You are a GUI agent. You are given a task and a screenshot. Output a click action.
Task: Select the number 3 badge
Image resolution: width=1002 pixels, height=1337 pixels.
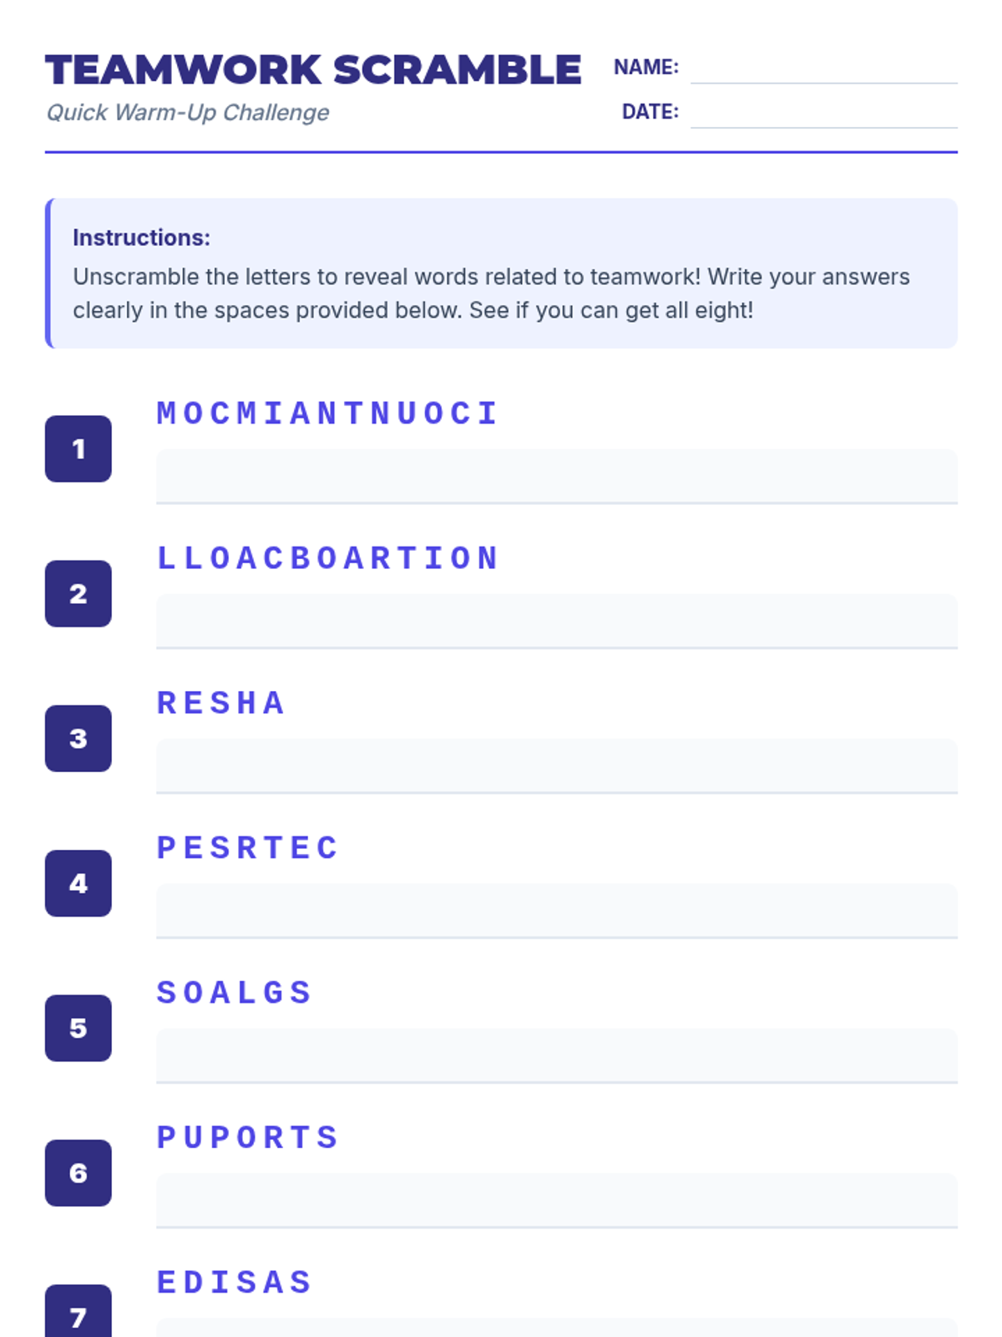pos(78,739)
